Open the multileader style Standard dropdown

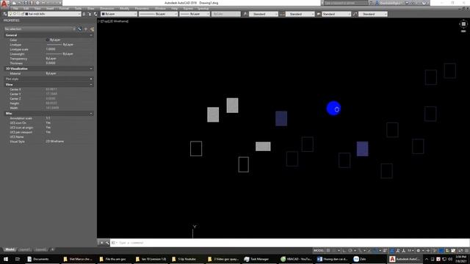coord(373,14)
